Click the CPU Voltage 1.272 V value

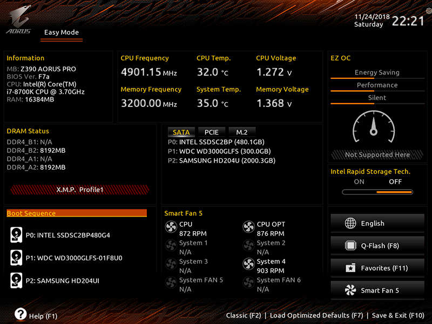click(274, 72)
